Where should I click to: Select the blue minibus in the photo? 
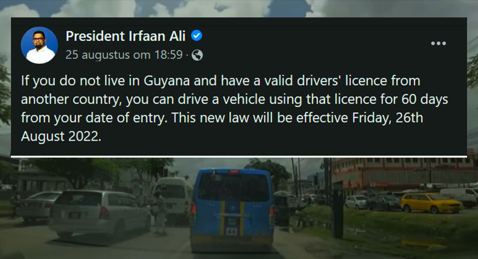point(232,210)
